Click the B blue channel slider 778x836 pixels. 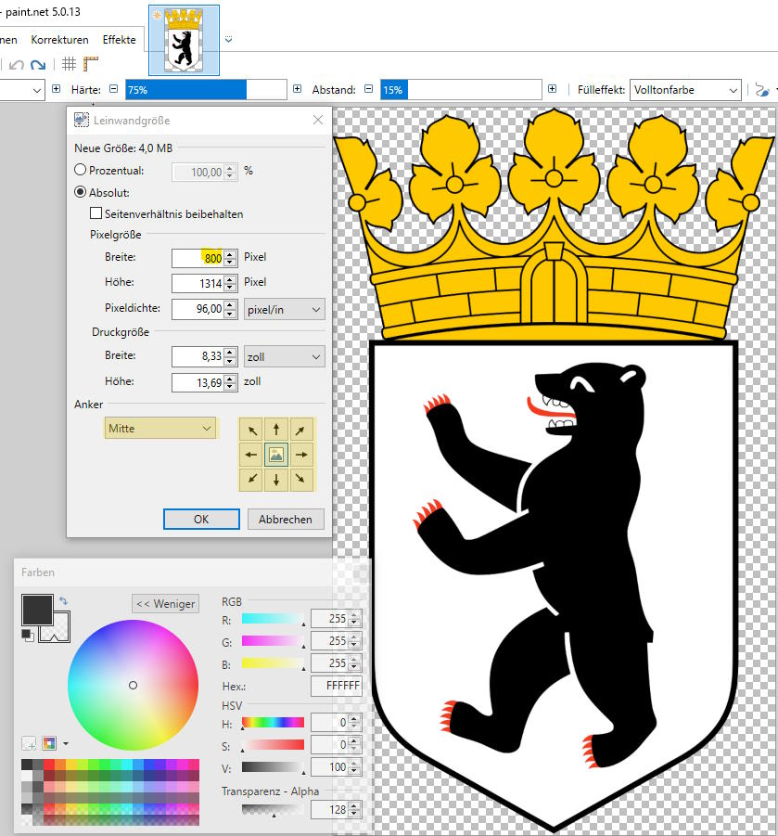pos(273,663)
